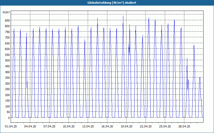Click the W/m² axis unit label
The image size is (214, 133).
(x=6, y=12)
